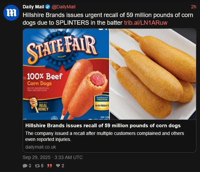The height and width of the screenshot is (172, 200).
Task: Click the reply count number 3
Action: pos(30,166)
